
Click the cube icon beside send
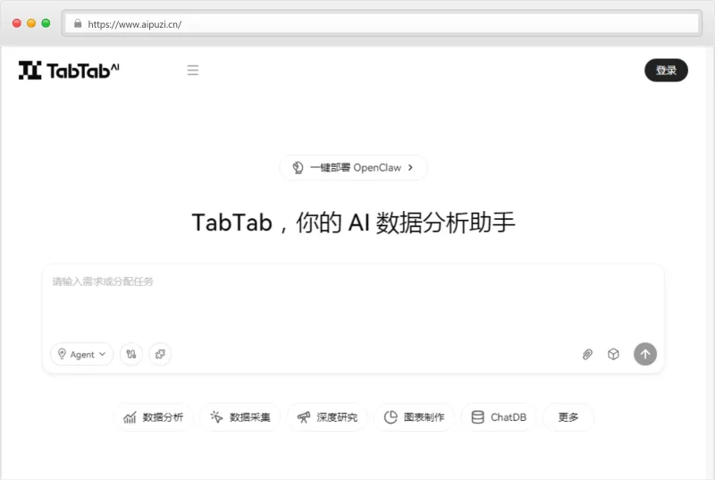613,354
